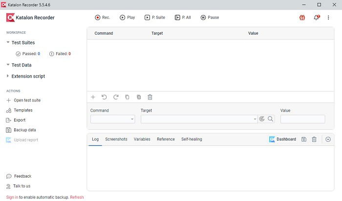342x201 pixels.
Task: Click the Failed count indicator
Action: (60, 54)
